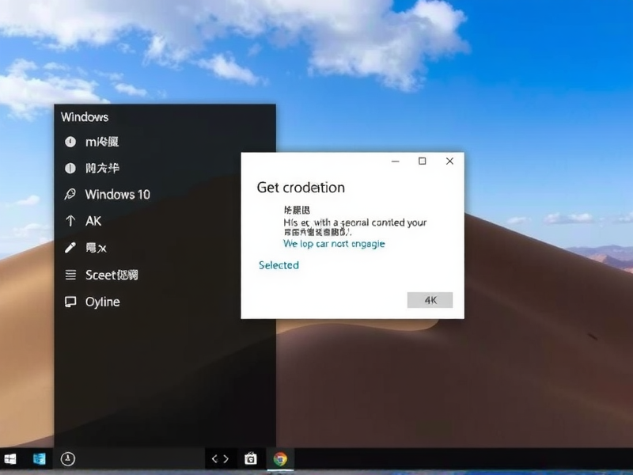Select the magnifier icon beside Windows 10

(x=70, y=194)
